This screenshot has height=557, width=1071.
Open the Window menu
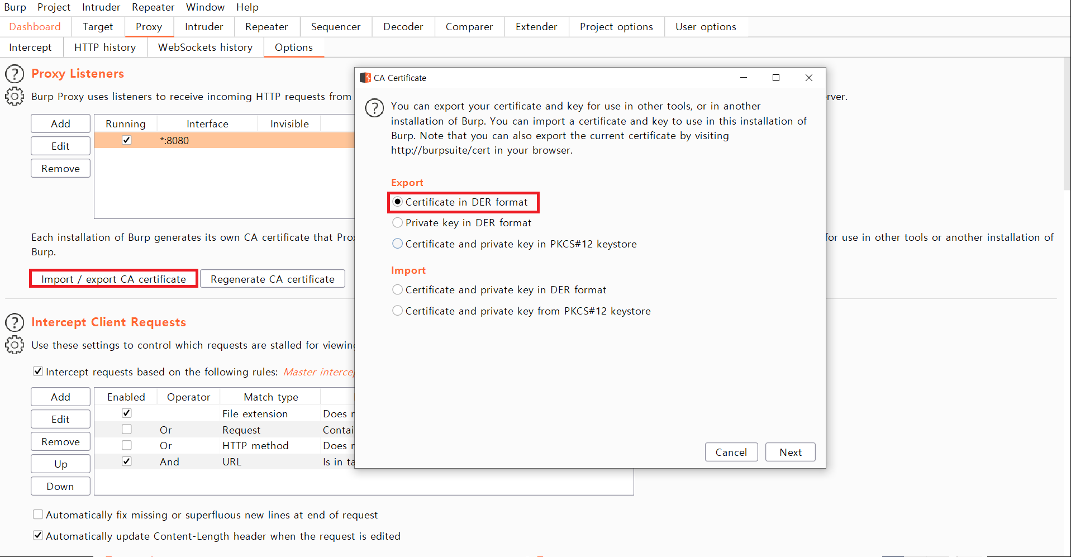pyautogui.click(x=205, y=7)
